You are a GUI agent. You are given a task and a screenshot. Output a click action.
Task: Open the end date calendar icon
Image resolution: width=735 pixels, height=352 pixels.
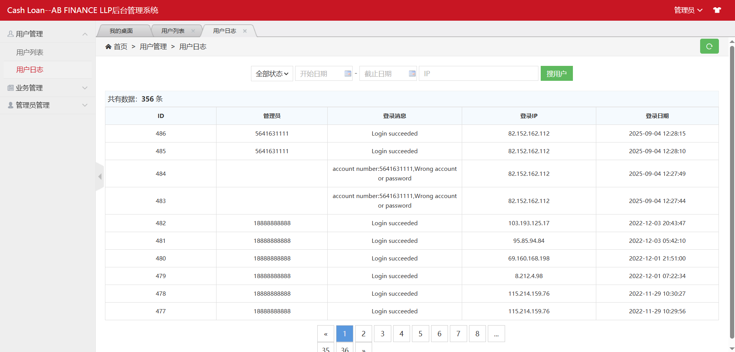tap(412, 74)
